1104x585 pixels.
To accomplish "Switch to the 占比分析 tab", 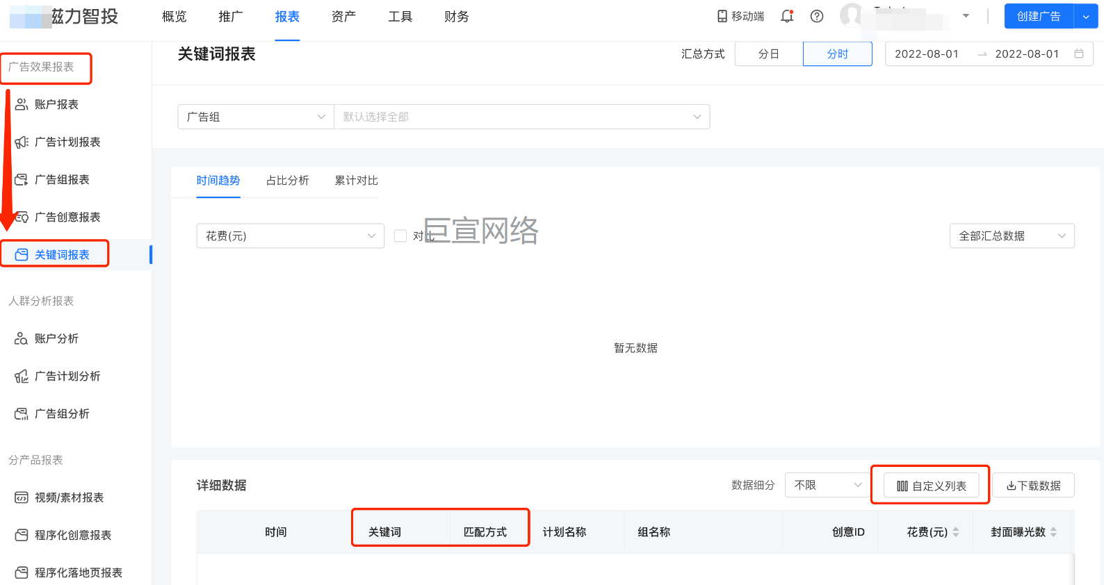I will click(288, 181).
